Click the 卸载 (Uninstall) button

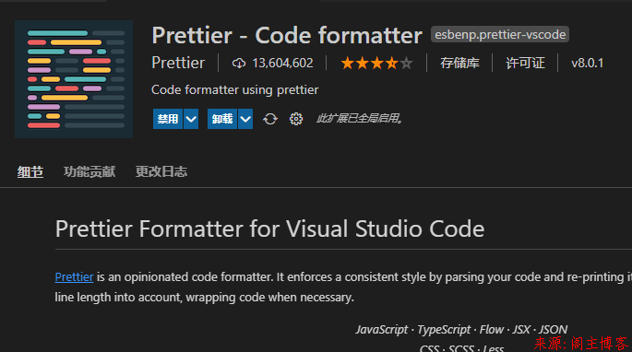222,119
